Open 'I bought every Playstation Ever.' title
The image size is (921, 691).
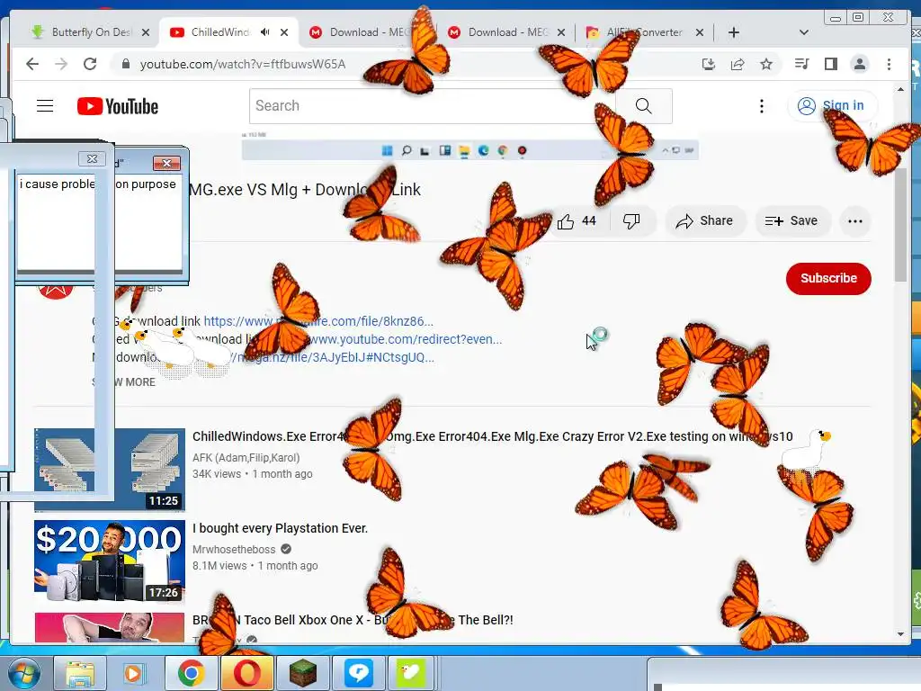pyautogui.click(x=281, y=528)
